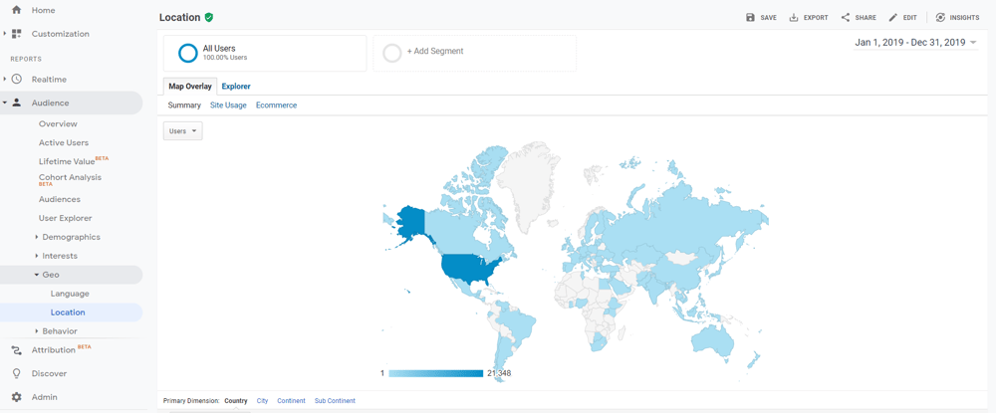Screen dimensions: 996x413
Task: Set primary dimension to Sub Continent
Action: click(x=335, y=401)
